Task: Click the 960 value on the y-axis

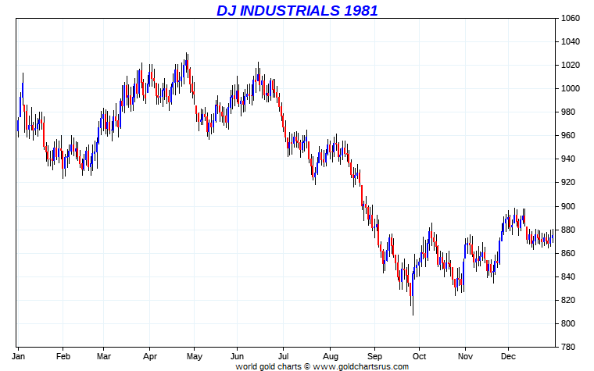Action: (x=568, y=136)
